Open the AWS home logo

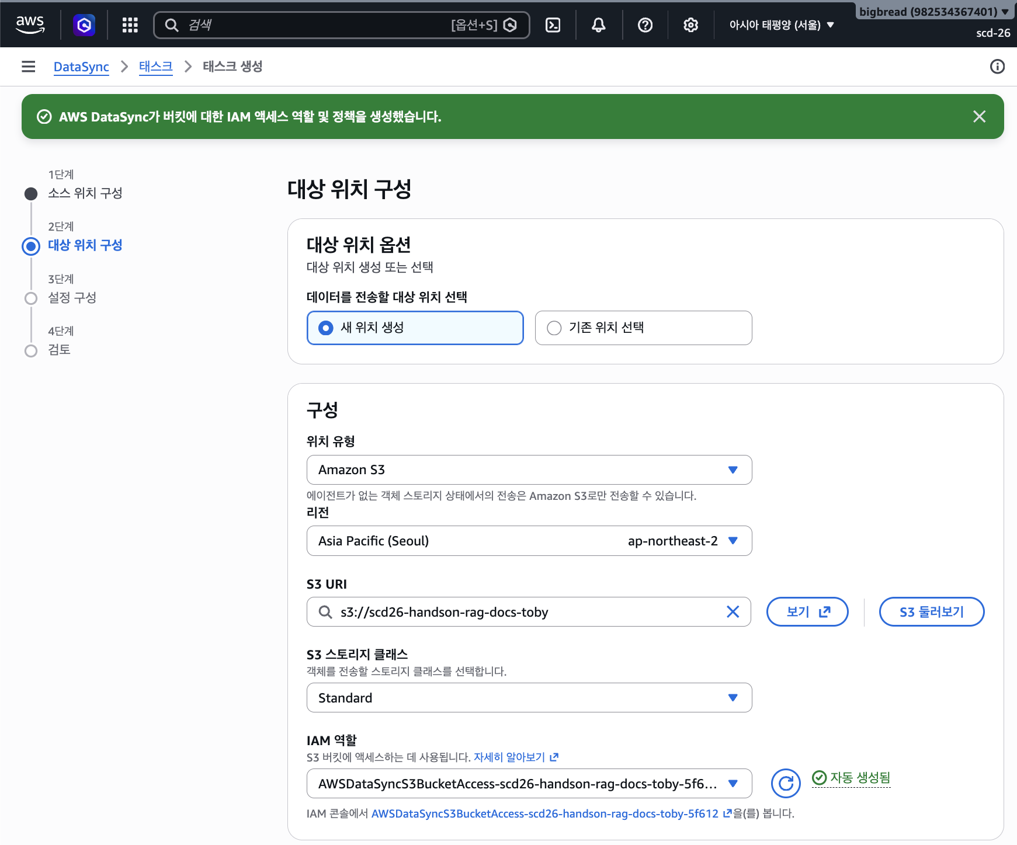pos(30,25)
